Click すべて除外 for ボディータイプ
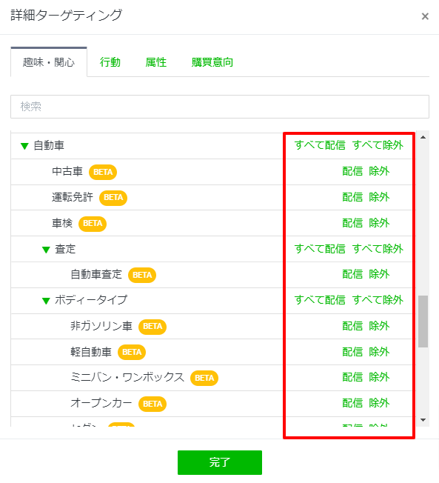This screenshot has width=439, height=483. pos(378,300)
